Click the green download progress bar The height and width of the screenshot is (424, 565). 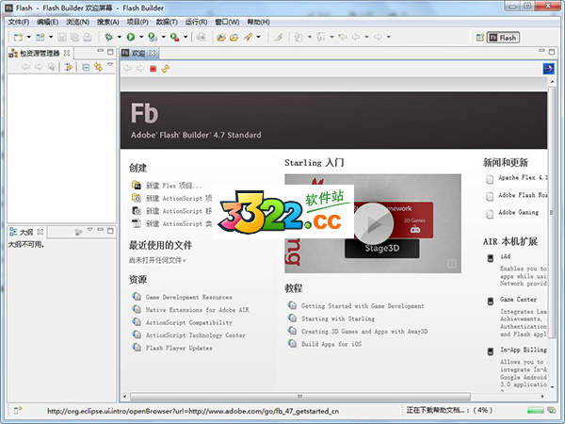pos(534,411)
